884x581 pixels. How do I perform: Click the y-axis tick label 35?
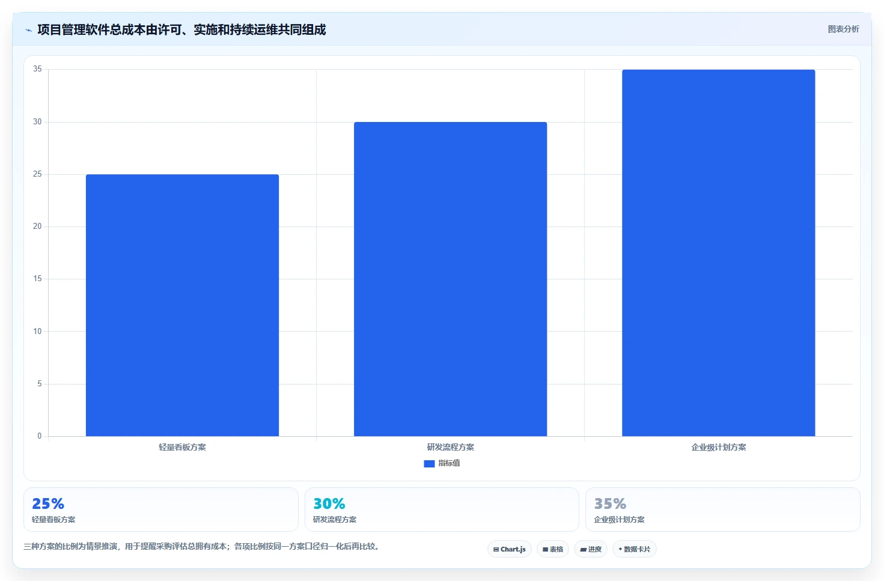click(x=37, y=69)
